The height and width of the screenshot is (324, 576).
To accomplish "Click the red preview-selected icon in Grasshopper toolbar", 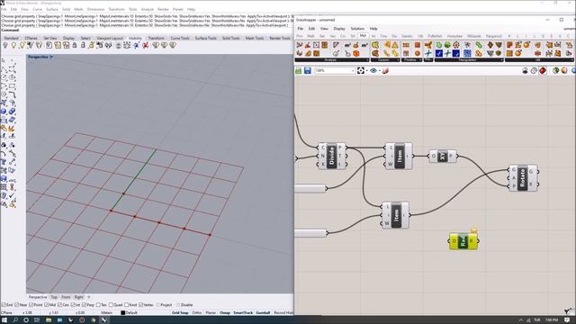I will tap(543, 70).
